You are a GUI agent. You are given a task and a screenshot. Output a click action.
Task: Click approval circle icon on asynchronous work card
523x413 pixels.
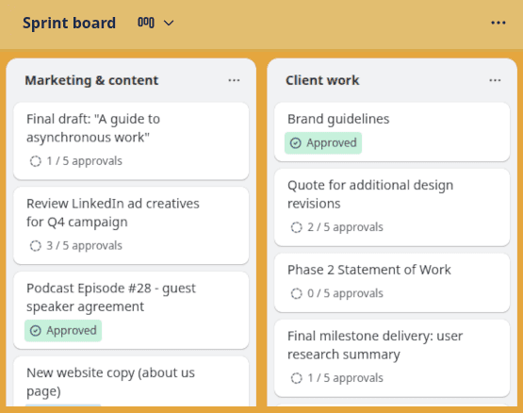point(36,161)
